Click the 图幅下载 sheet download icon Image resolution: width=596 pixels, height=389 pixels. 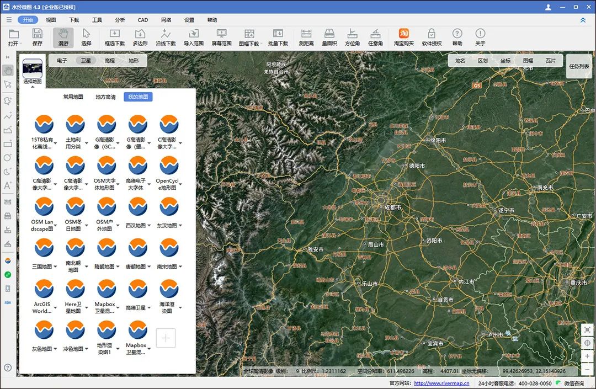click(x=249, y=37)
